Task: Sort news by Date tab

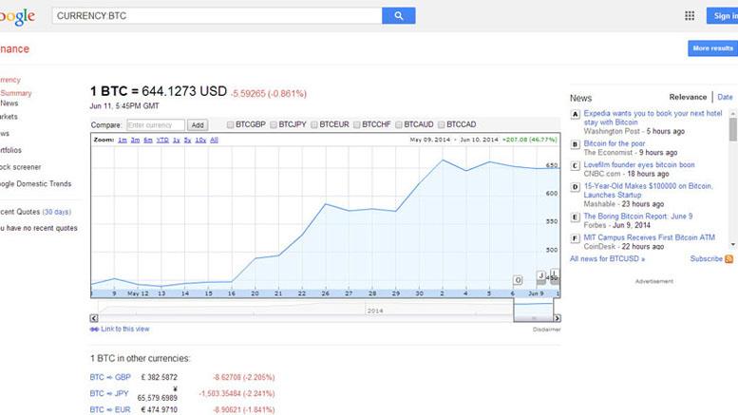Action: pyautogui.click(x=725, y=97)
